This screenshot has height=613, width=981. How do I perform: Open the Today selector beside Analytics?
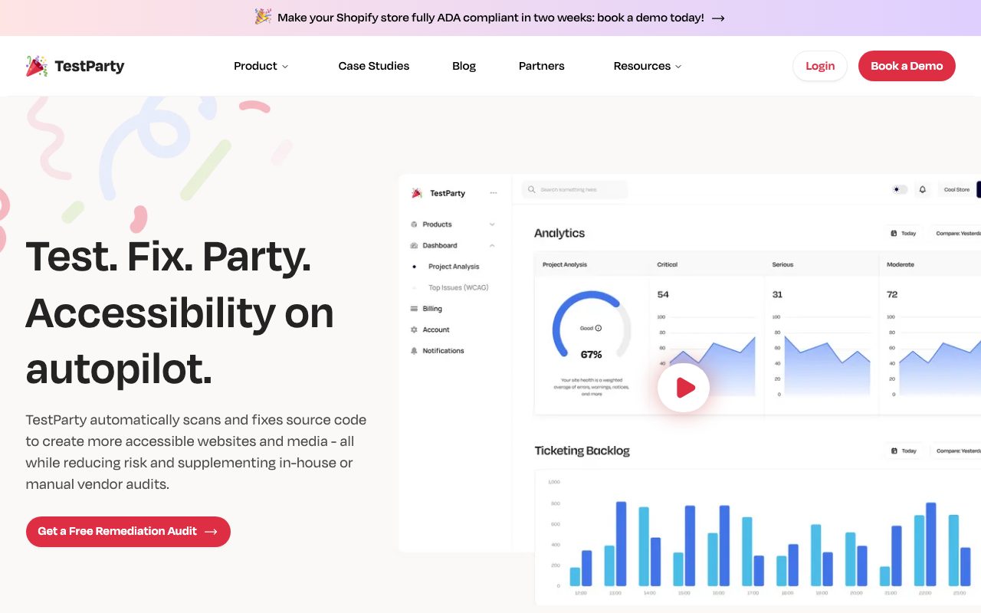pos(904,233)
